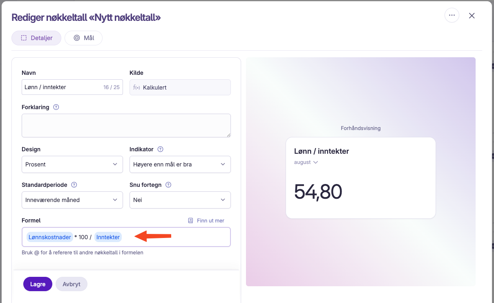Open the Finn ut mer link
Screen dimensions: 494x303
point(210,220)
